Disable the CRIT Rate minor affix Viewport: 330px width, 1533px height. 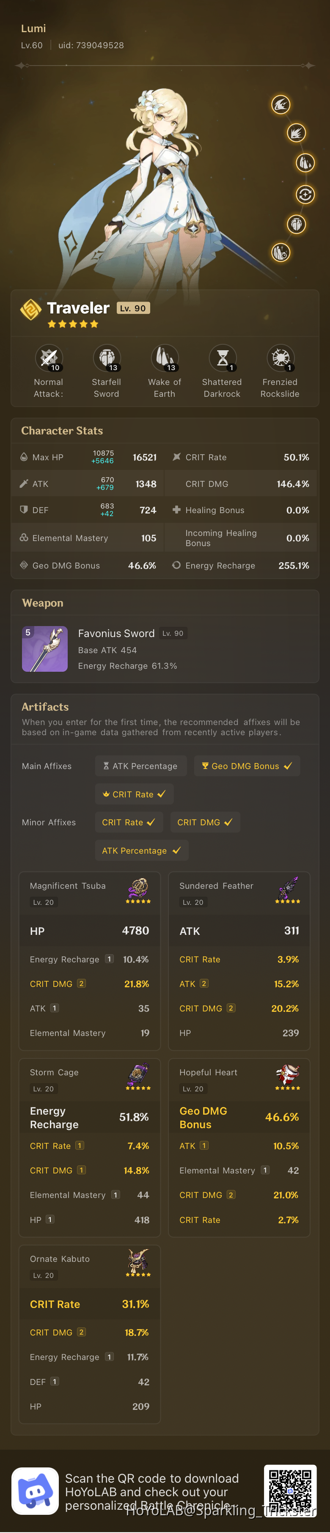click(129, 822)
